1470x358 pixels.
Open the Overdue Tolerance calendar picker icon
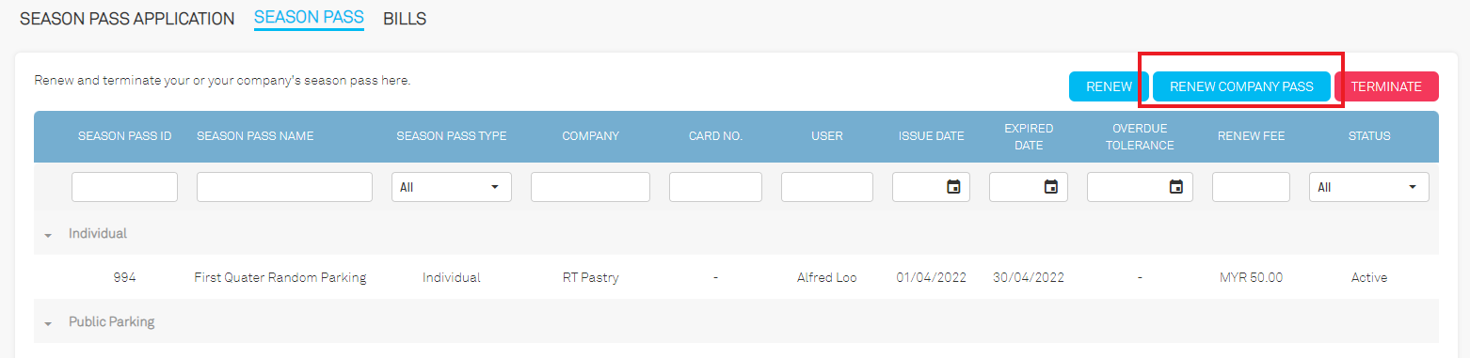[1175, 187]
